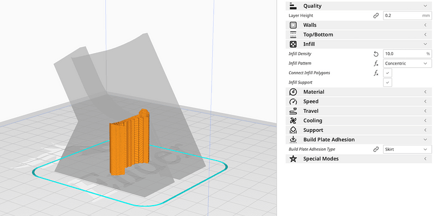Click the Walls section heading text

(x=310, y=25)
